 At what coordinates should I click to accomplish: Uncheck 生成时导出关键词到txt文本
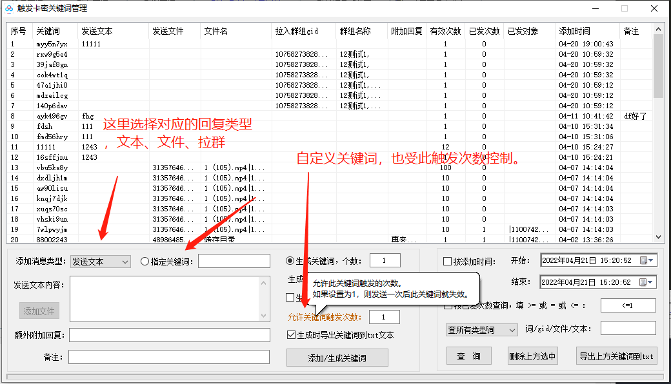[x=292, y=334]
